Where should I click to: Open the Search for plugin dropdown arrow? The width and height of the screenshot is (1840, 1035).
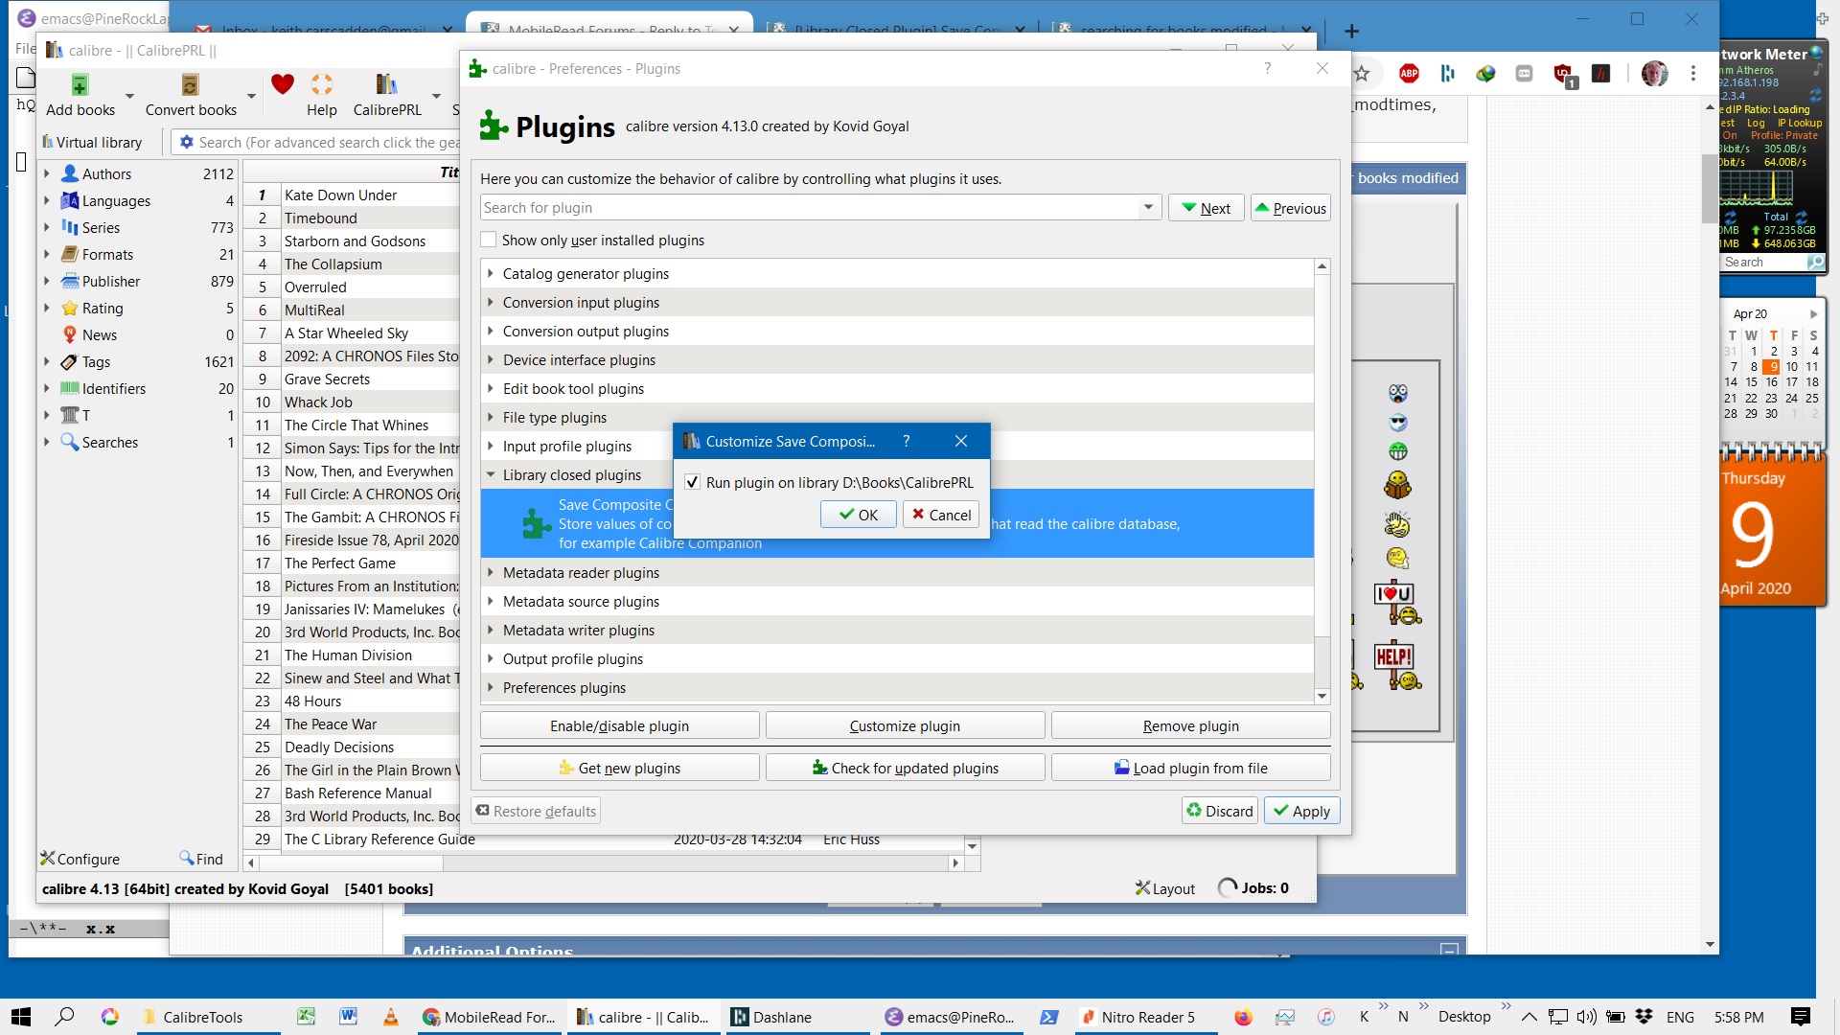[1148, 208]
